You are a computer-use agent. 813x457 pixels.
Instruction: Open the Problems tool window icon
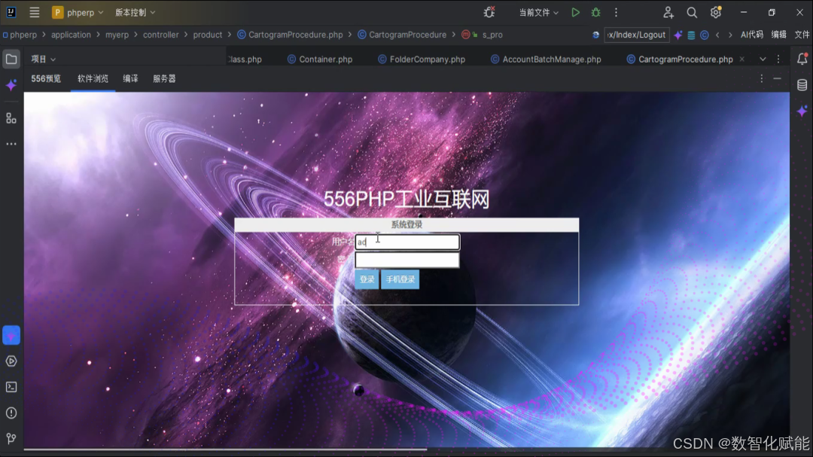(x=11, y=413)
